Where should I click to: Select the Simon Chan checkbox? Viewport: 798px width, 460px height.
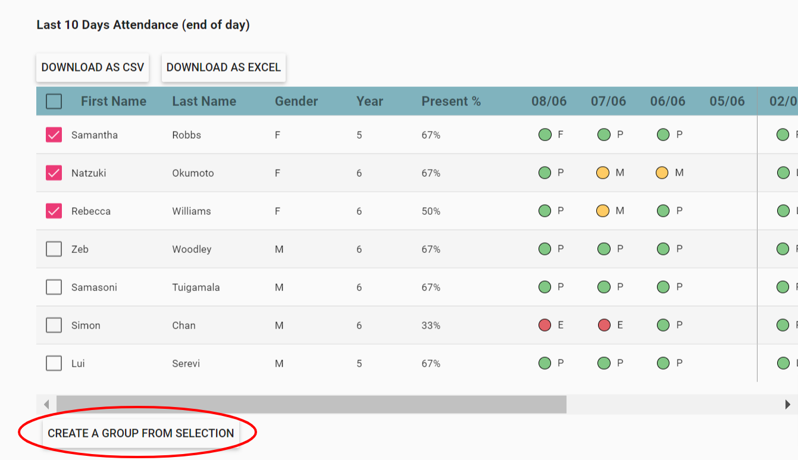tap(54, 325)
